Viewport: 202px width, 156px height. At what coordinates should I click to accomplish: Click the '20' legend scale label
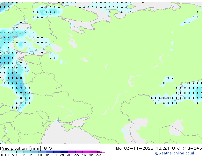click(54, 155)
